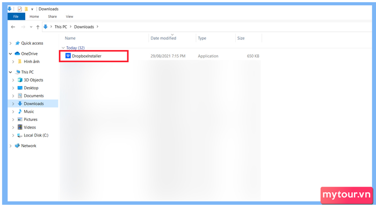Select the DropboxInstaller file
This screenshot has width=376, height=208.
point(86,56)
